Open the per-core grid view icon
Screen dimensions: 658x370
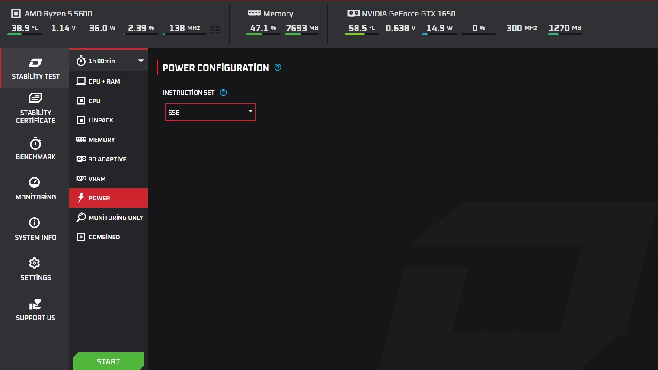click(216, 29)
